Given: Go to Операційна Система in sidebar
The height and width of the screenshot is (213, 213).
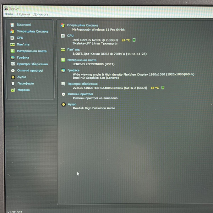Looking at the screenshot, I should [x=32, y=31].
